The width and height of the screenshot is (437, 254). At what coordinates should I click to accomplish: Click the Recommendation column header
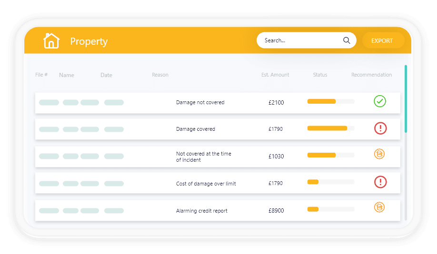(x=371, y=75)
